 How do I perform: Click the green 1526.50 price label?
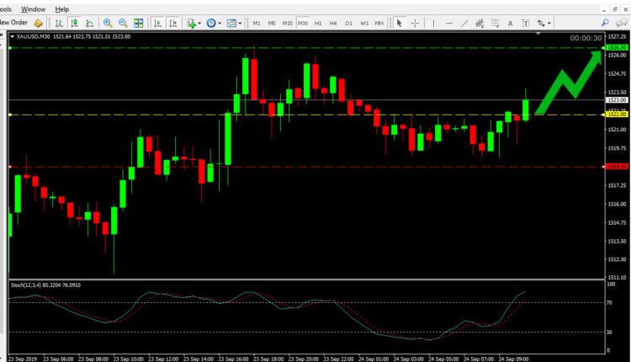(x=617, y=47)
